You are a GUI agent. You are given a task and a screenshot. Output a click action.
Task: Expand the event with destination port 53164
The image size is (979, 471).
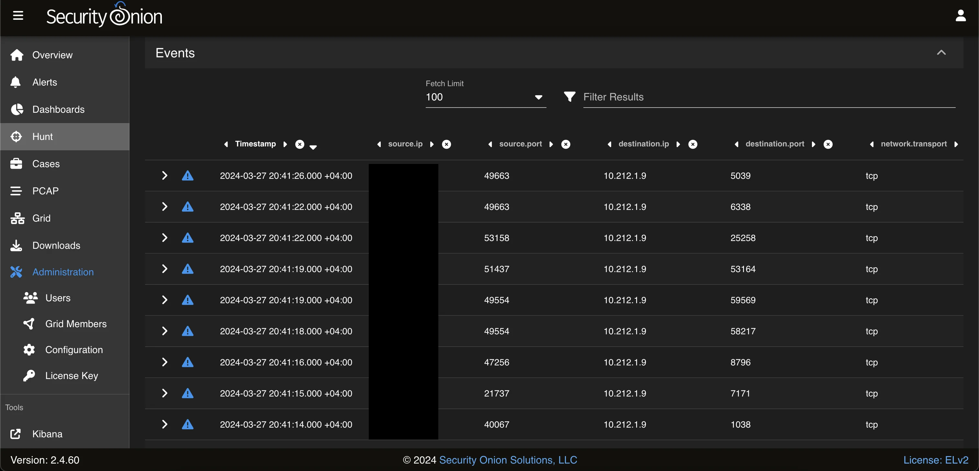164,269
